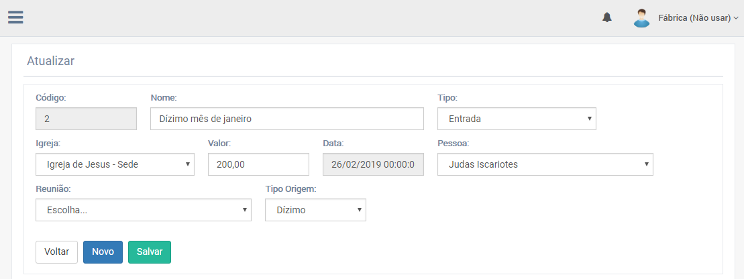The width and height of the screenshot is (744, 279).
Task: Expand the Pessoa dropdown Judas Iscariotes
Action: point(545,164)
